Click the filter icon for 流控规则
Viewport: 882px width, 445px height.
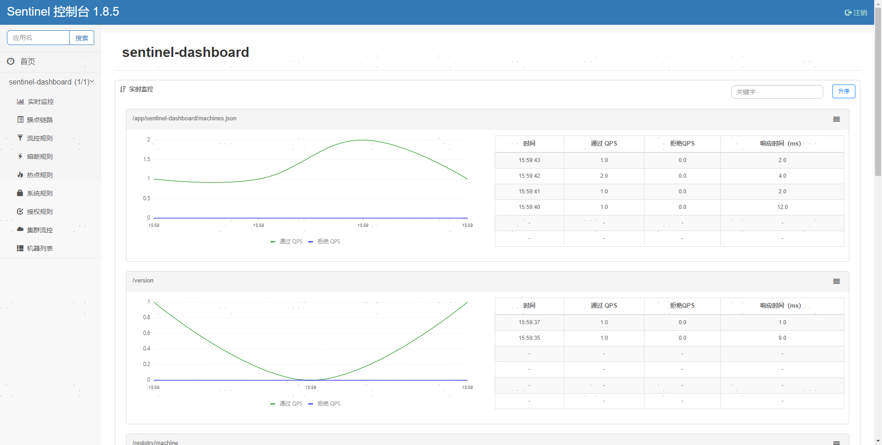(x=20, y=138)
